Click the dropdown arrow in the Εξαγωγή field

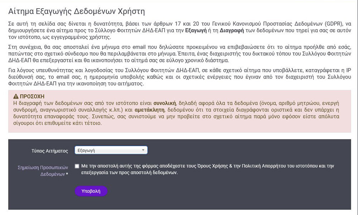click(x=143, y=150)
